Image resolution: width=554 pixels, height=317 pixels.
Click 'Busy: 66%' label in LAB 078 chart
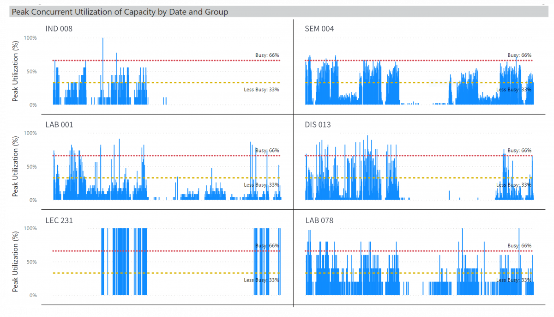pyautogui.click(x=519, y=246)
